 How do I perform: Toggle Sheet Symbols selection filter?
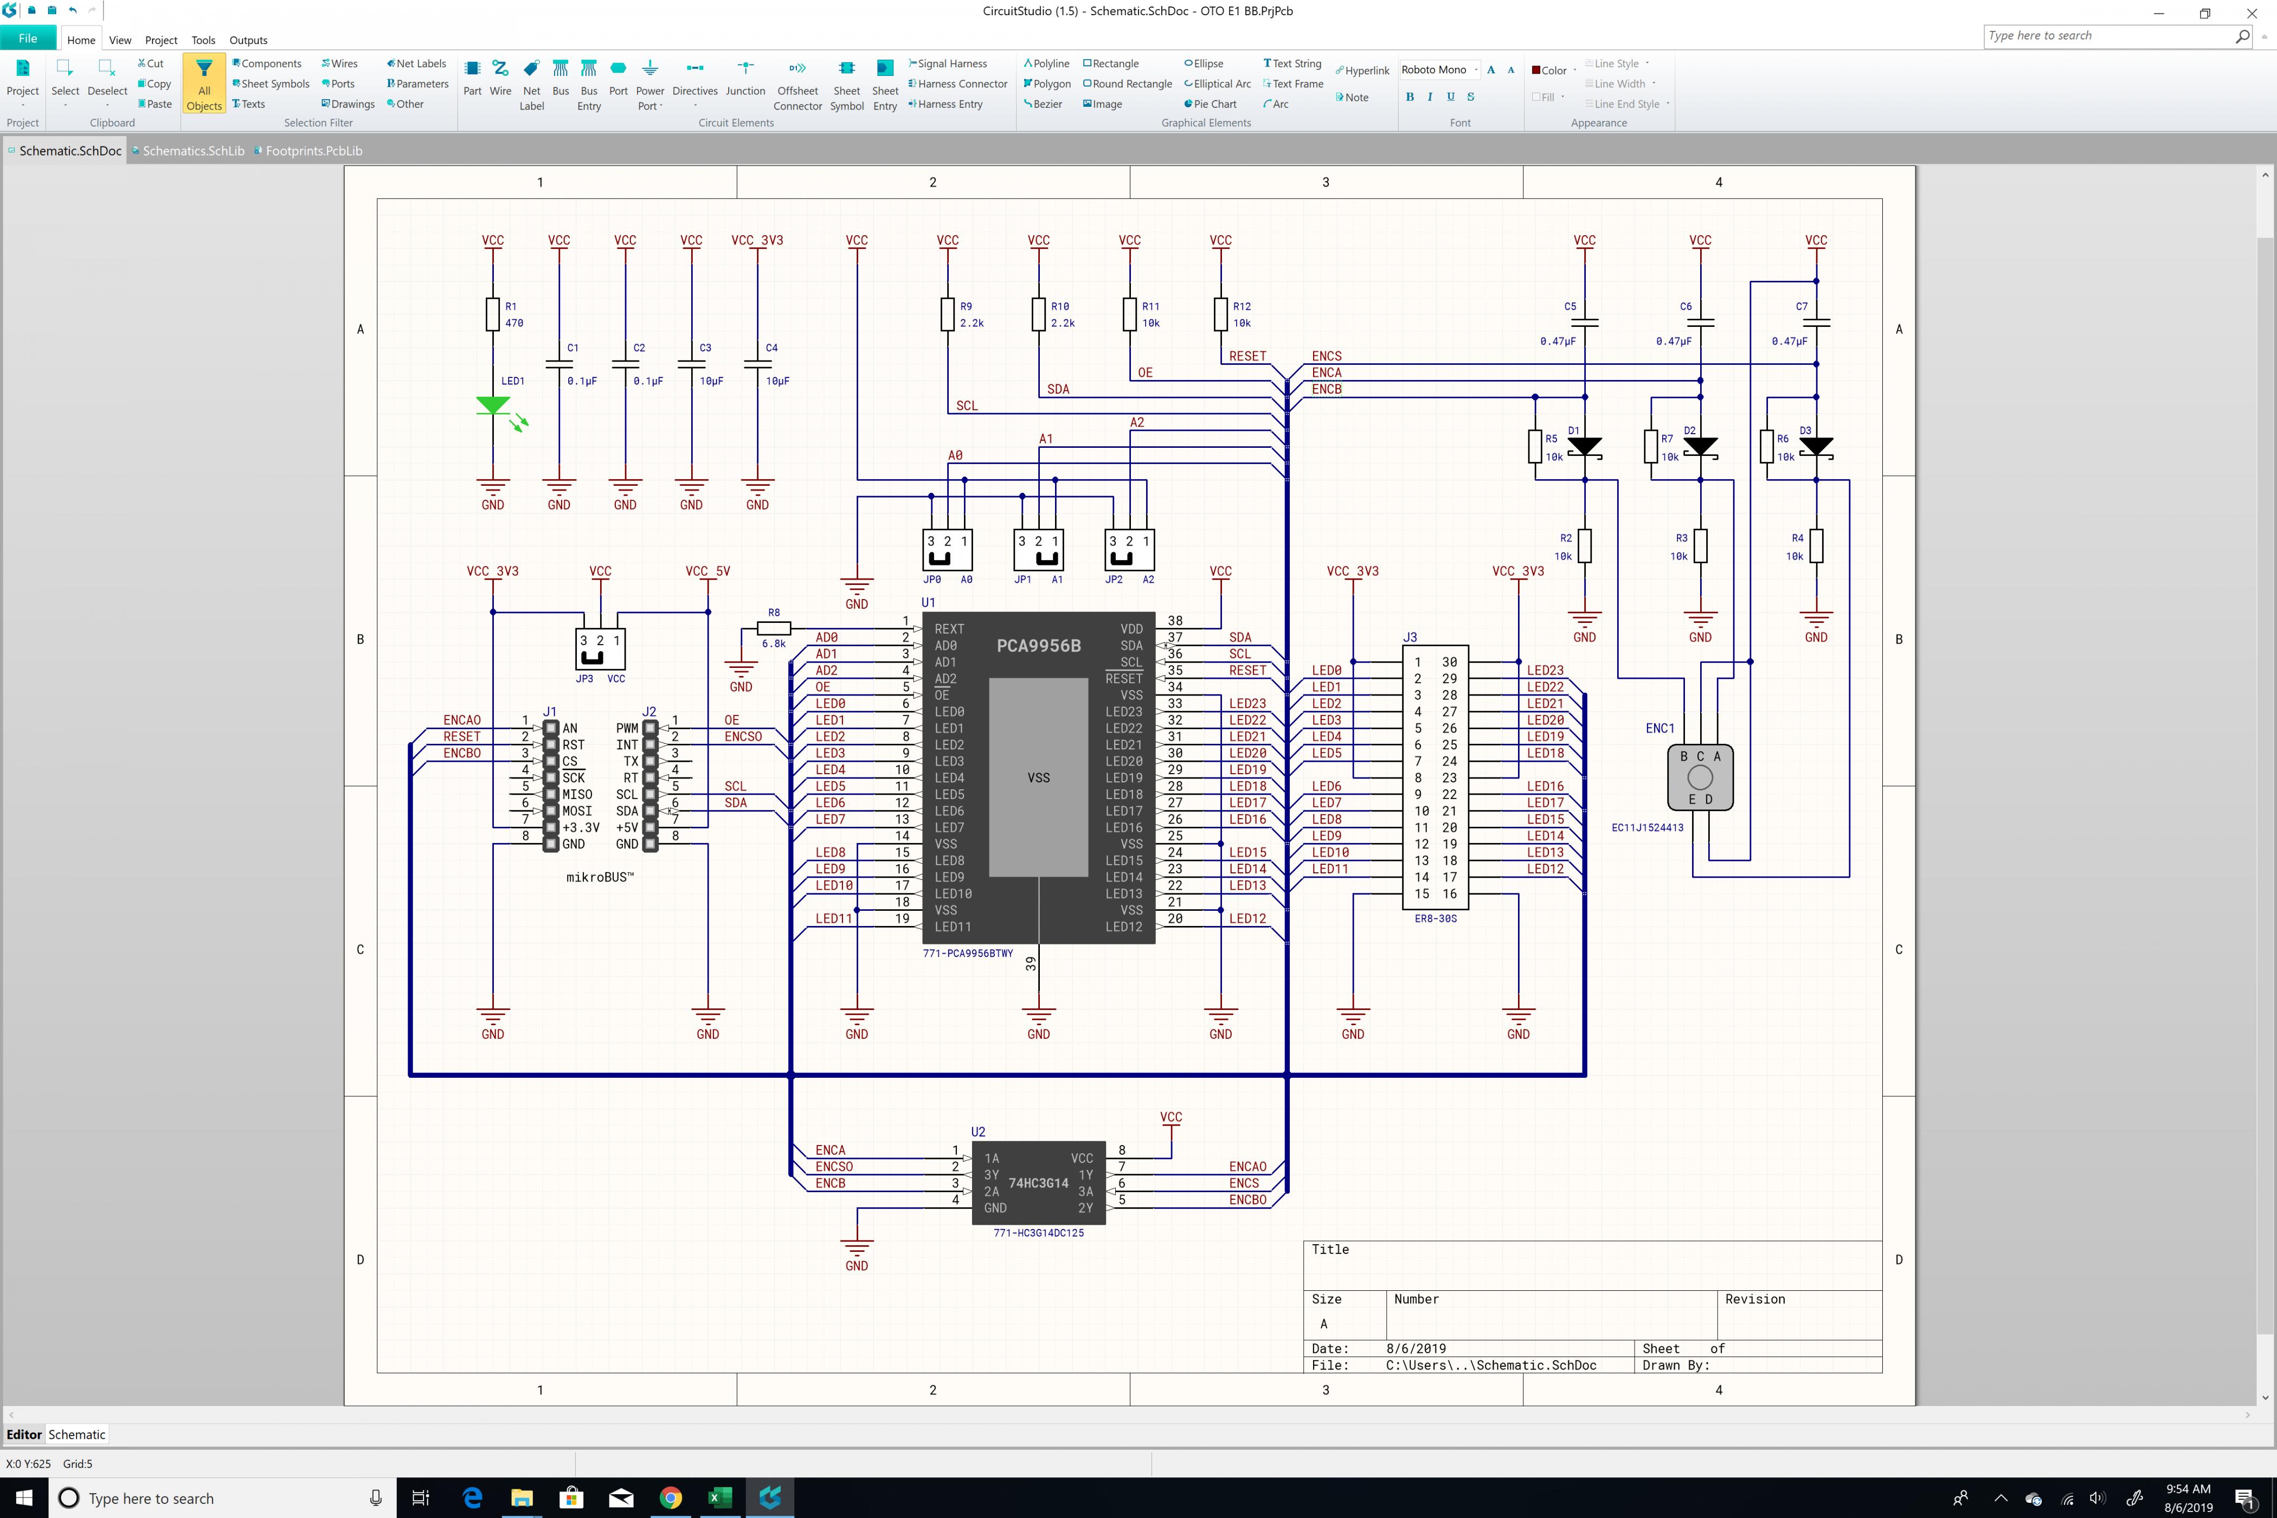pyautogui.click(x=271, y=84)
